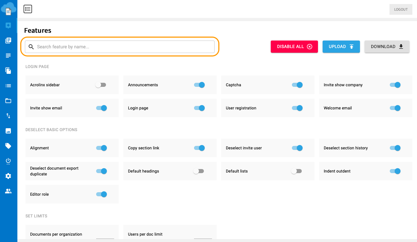This screenshot has width=417, height=242.
Task: Open the up-down arrows sidebar icon
Action: 8,116
